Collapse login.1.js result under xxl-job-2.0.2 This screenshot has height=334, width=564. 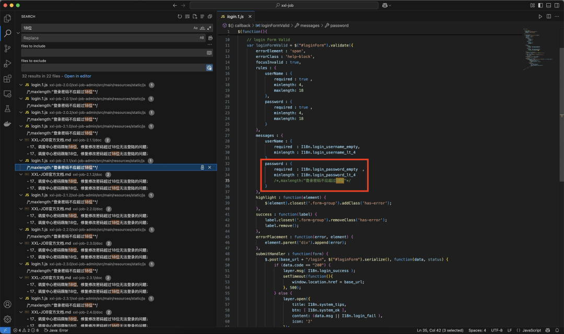click(x=21, y=113)
